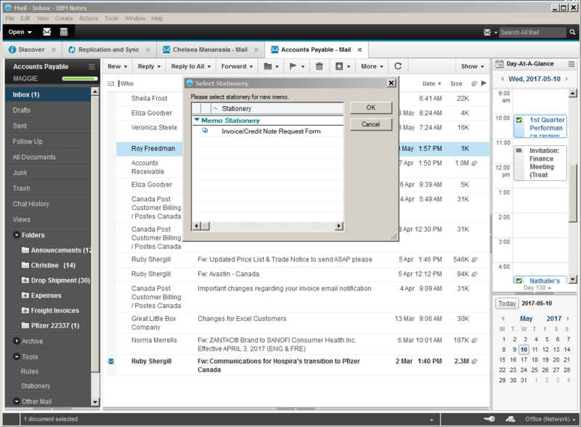Open the Freight Invoices folder
This screenshot has height=427, width=581.
pyautogui.click(x=55, y=311)
